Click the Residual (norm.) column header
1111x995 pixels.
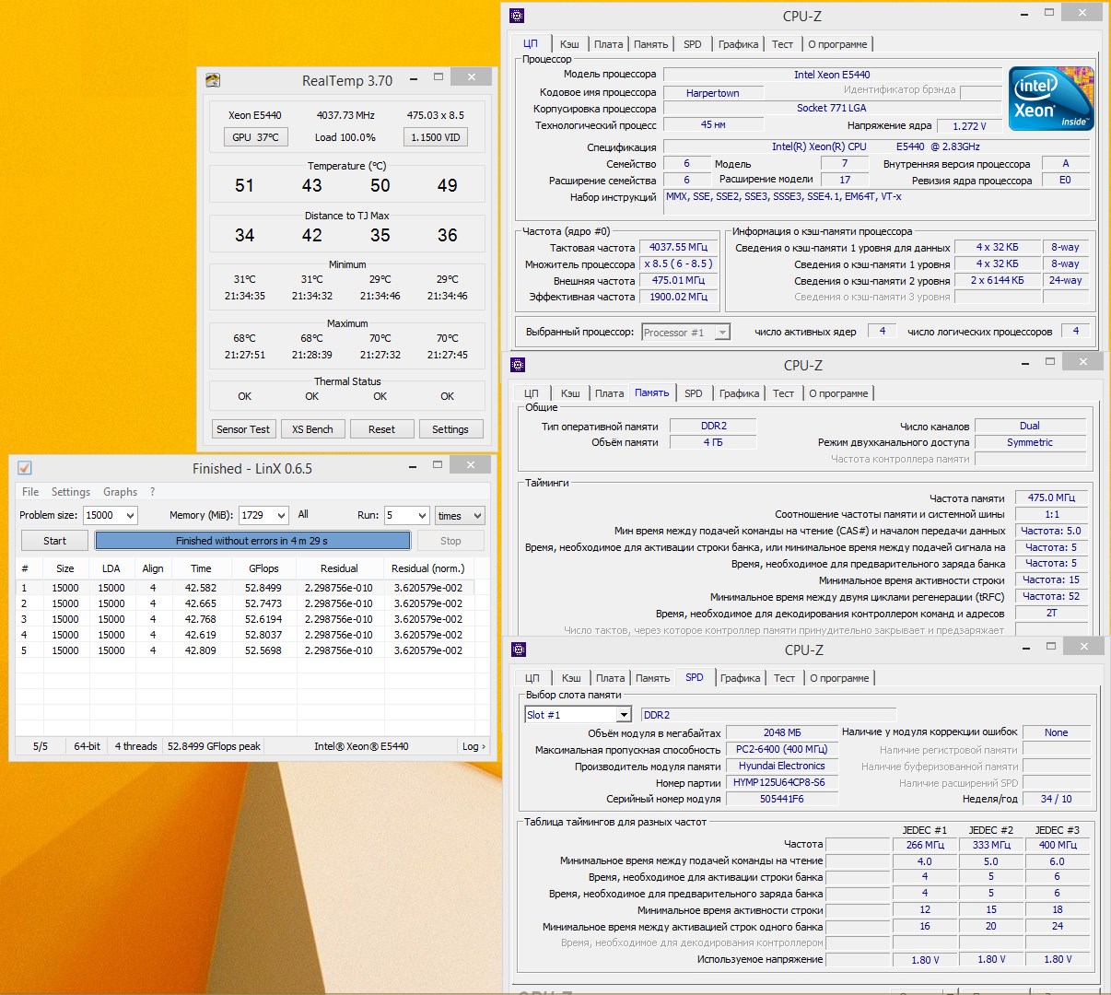[x=428, y=568]
